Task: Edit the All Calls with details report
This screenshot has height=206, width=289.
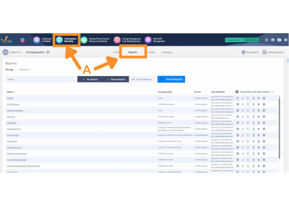Action: pyautogui.click(x=243, y=111)
